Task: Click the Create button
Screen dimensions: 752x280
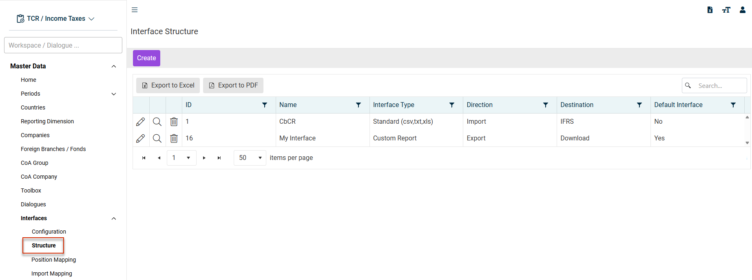Action: pos(146,58)
